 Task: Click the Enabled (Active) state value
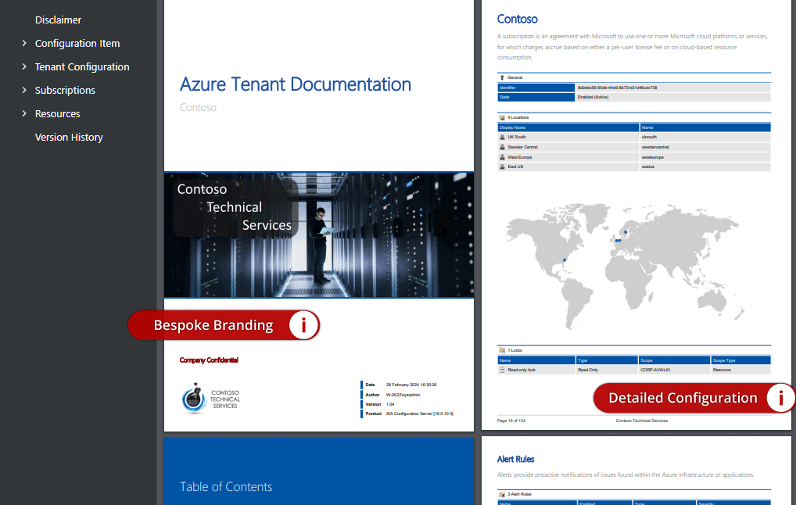(593, 97)
